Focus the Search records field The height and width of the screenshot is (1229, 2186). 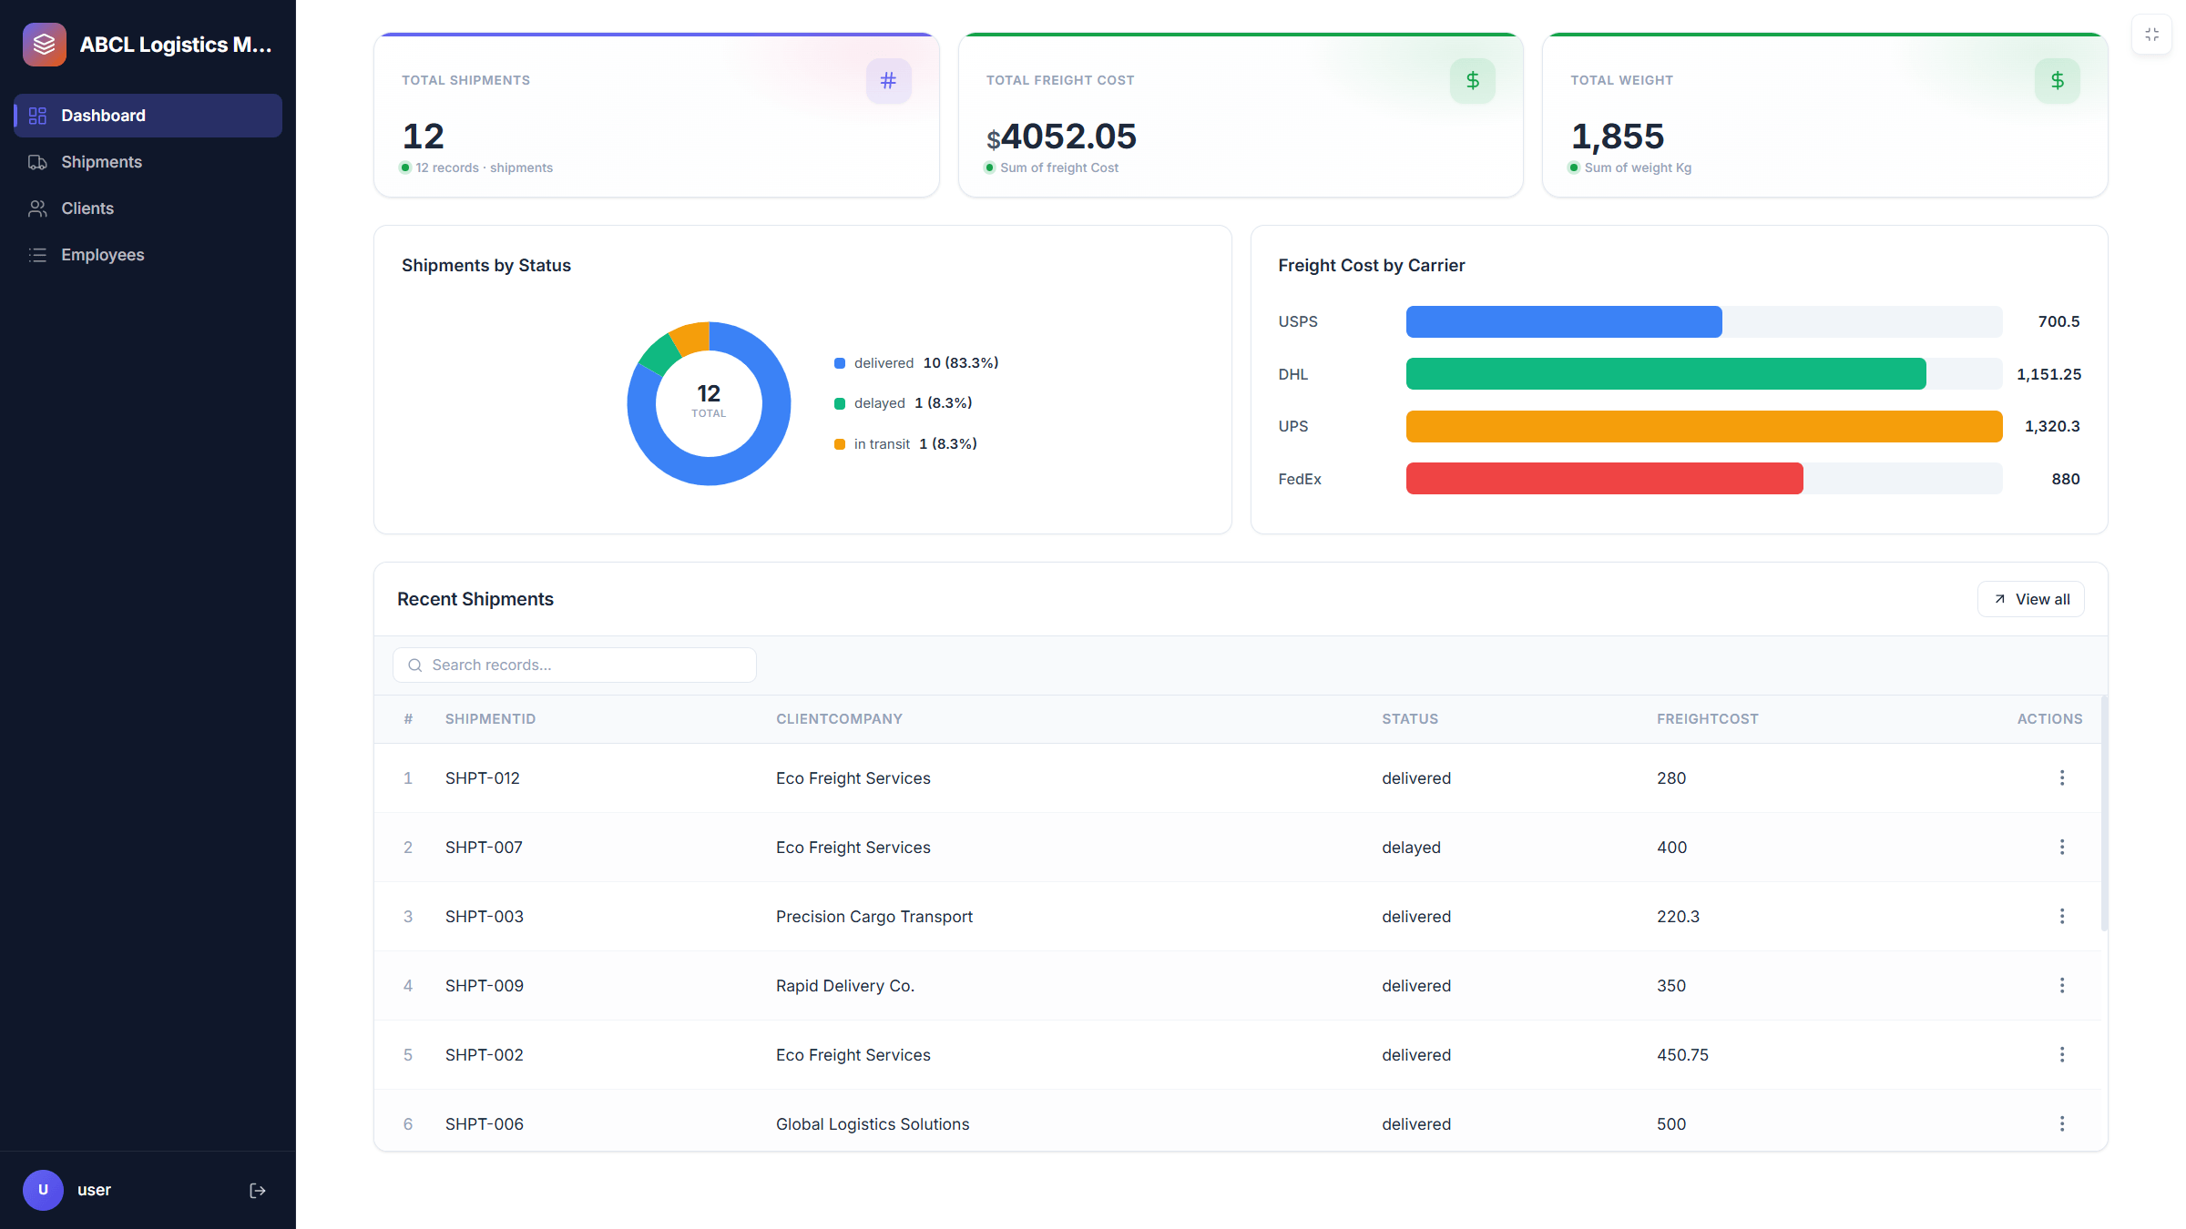(x=575, y=665)
